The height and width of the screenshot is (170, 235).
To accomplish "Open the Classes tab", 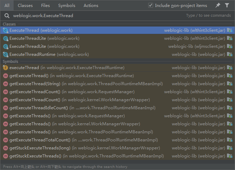I will point(25,6).
